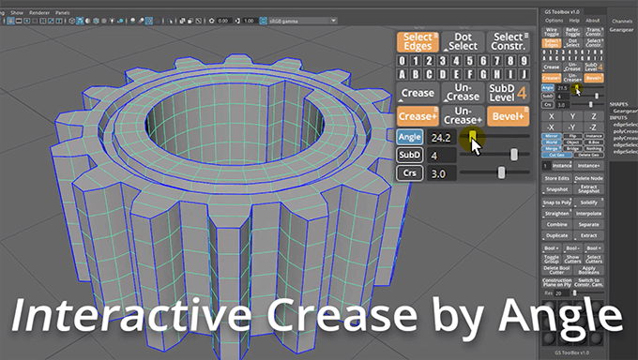Click the Snap to Poly button
This screenshot has width=638, height=360.
(557, 202)
